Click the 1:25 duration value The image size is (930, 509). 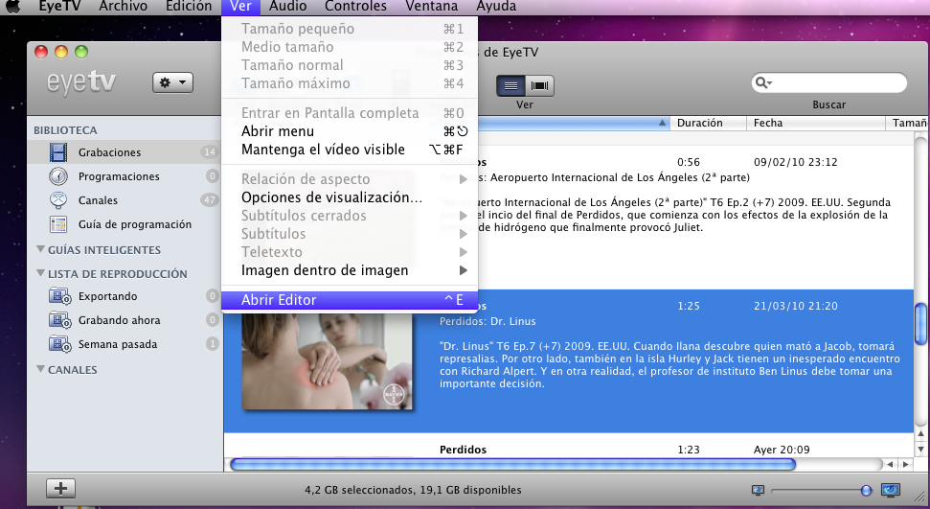[x=689, y=306]
